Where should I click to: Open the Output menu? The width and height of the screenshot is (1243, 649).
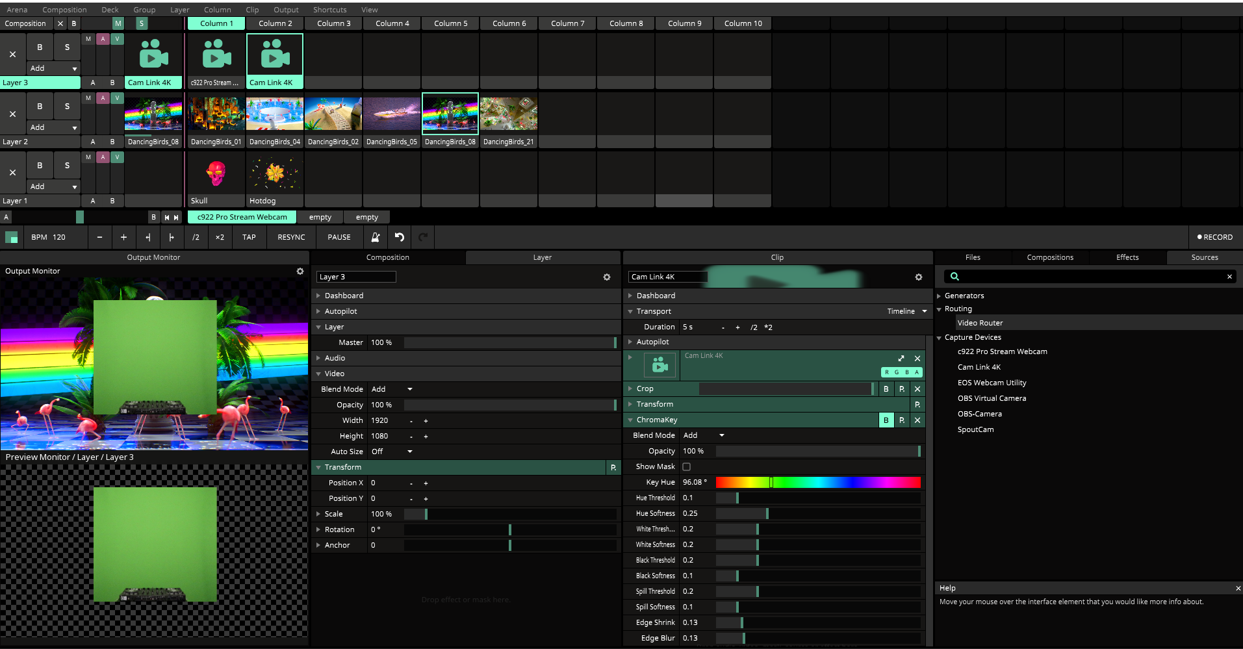pyautogui.click(x=286, y=10)
